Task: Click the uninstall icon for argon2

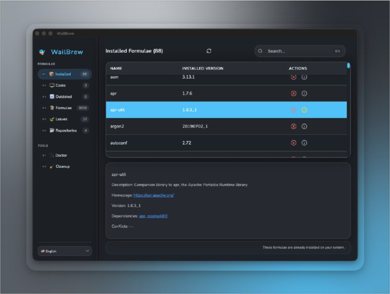Action: [x=293, y=126]
